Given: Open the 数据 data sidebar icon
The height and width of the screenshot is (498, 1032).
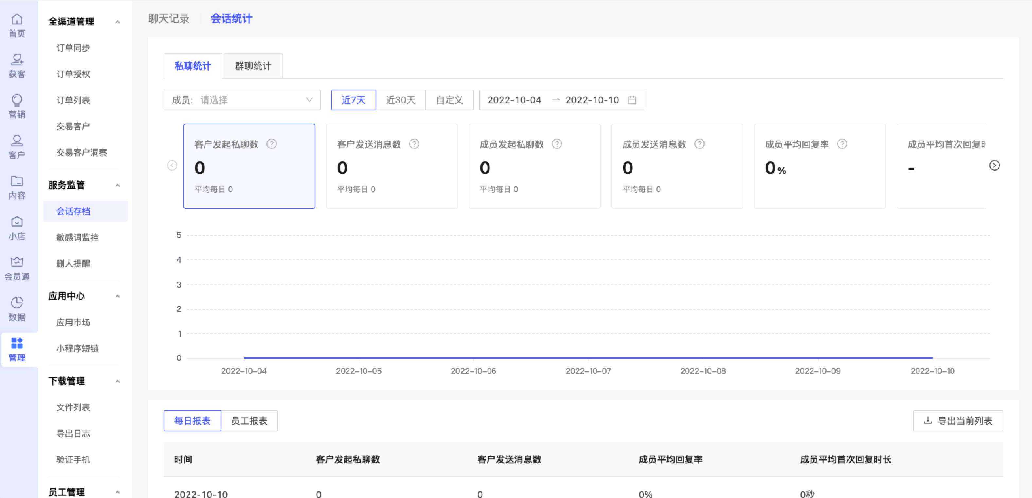Looking at the screenshot, I should pyautogui.click(x=17, y=309).
